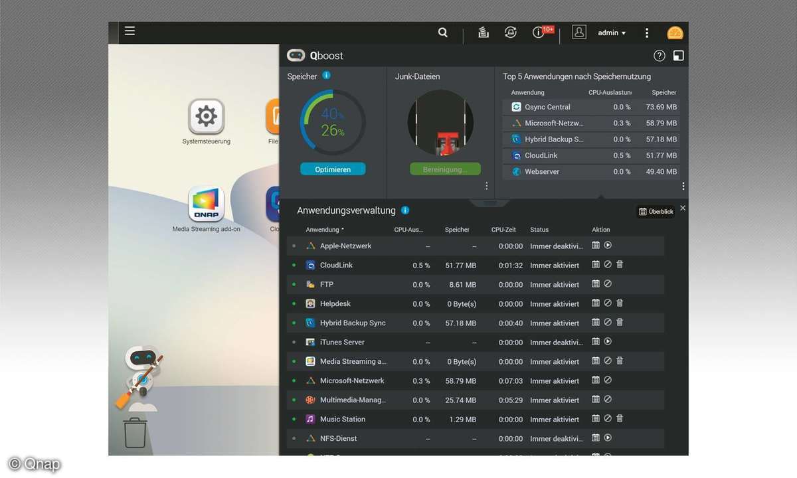Disable Multimedia-Manager with stop icon

[x=608, y=400]
